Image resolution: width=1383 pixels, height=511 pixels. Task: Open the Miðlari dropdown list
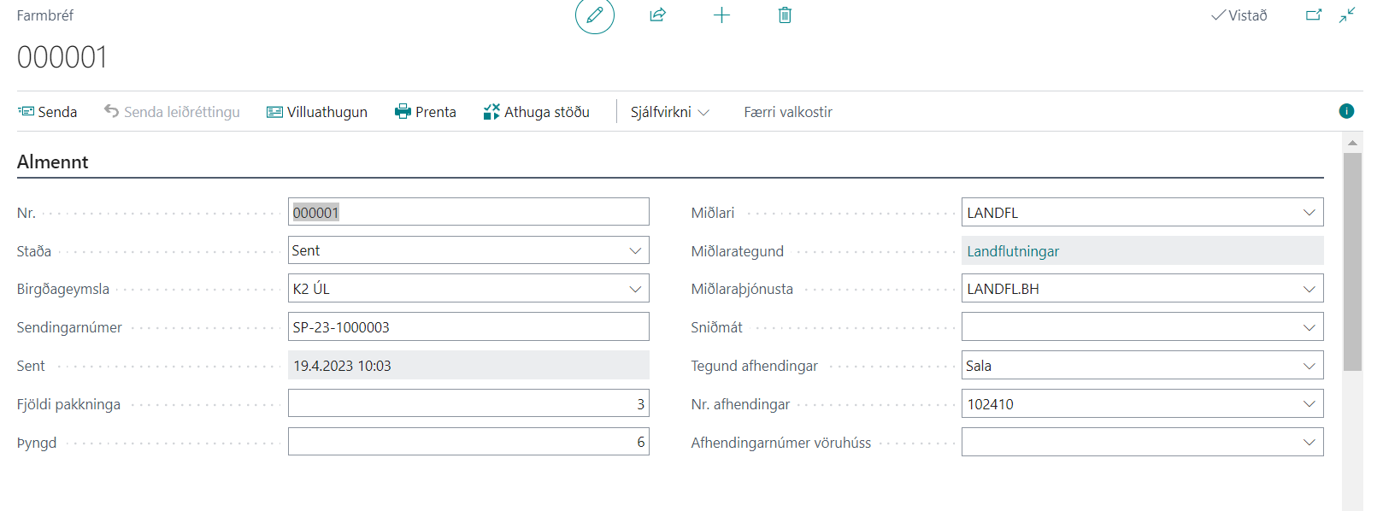1309,213
